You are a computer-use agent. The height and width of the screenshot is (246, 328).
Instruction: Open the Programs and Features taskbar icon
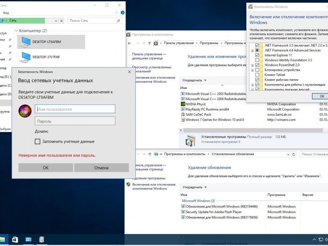pos(41,239)
